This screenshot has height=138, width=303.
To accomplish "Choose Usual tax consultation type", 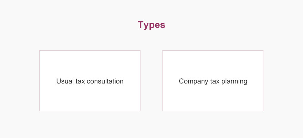I will (90, 81).
